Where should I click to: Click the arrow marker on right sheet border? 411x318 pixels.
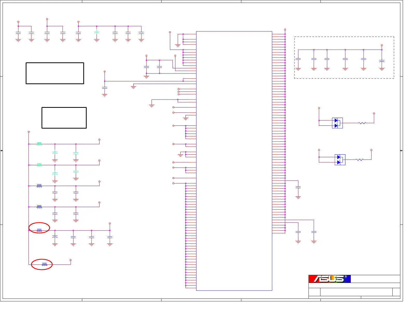pyautogui.click(x=401, y=150)
